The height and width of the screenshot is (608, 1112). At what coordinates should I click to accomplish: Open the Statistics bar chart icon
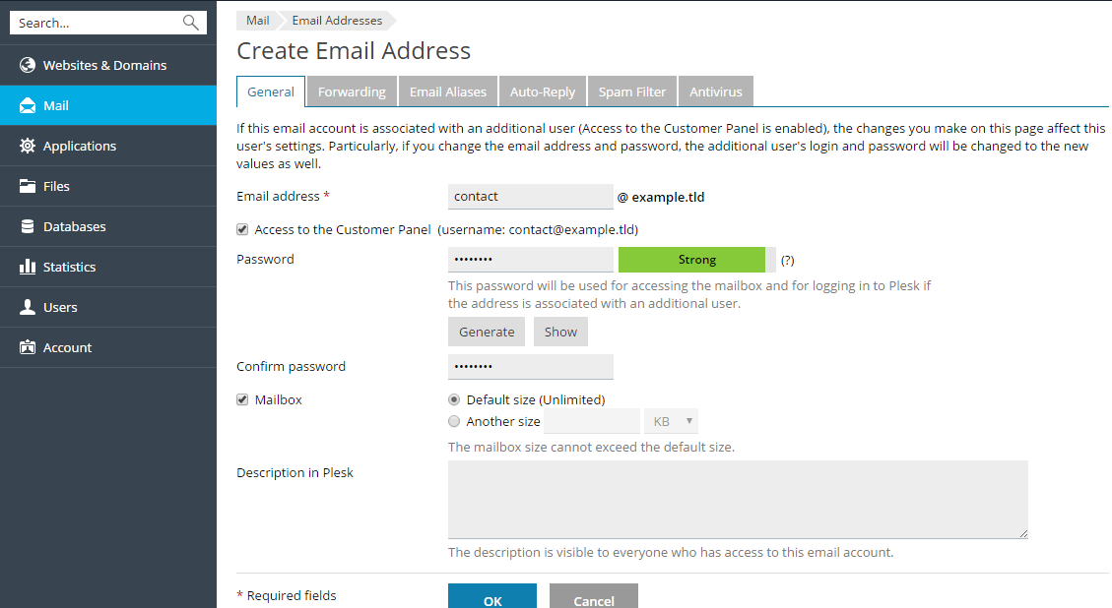coord(28,267)
